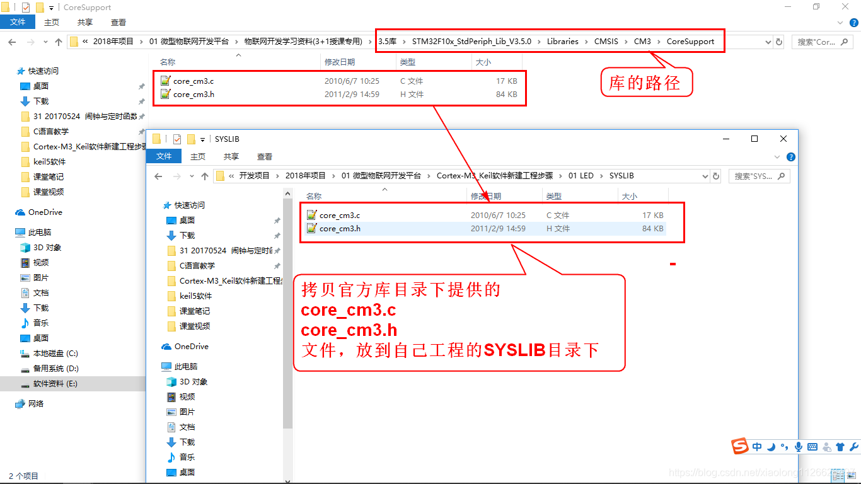Open Customize Quick Access Toolbar arrow in CoreSupport window

pyautogui.click(x=51, y=8)
